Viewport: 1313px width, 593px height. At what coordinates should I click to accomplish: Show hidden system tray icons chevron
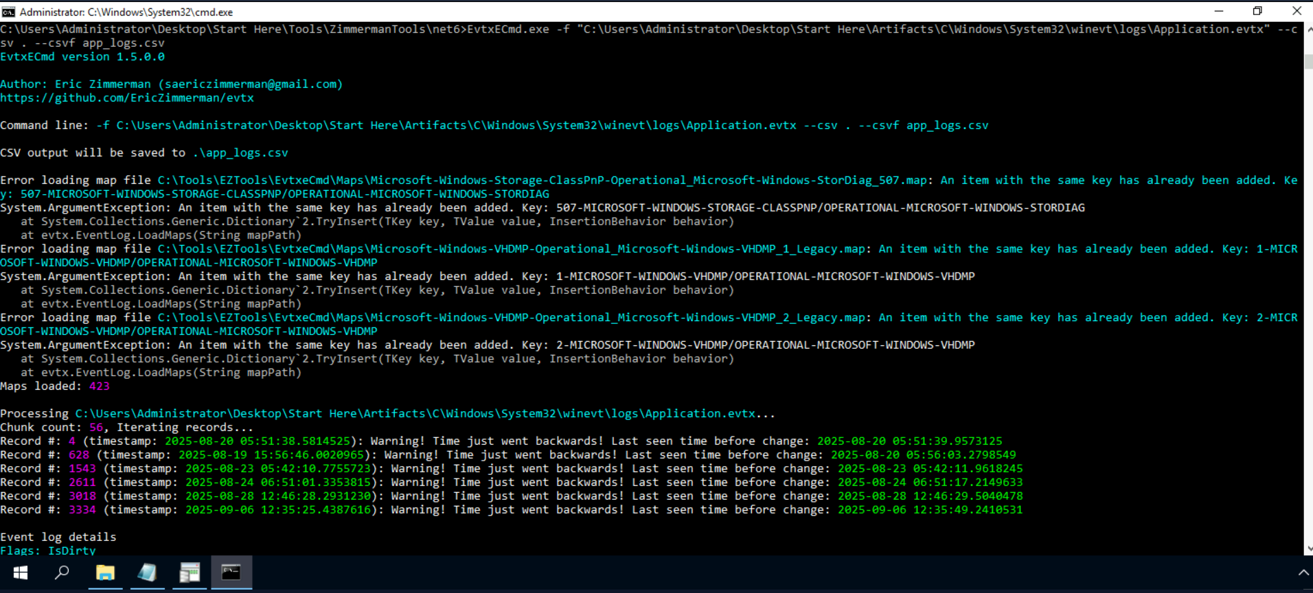[x=1303, y=572]
